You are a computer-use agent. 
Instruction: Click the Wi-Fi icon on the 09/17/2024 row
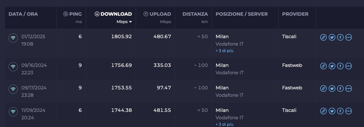click(13, 89)
